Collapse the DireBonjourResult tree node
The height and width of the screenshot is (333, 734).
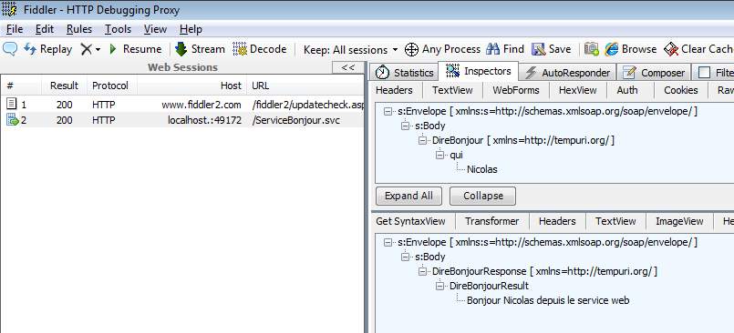(x=439, y=286)
